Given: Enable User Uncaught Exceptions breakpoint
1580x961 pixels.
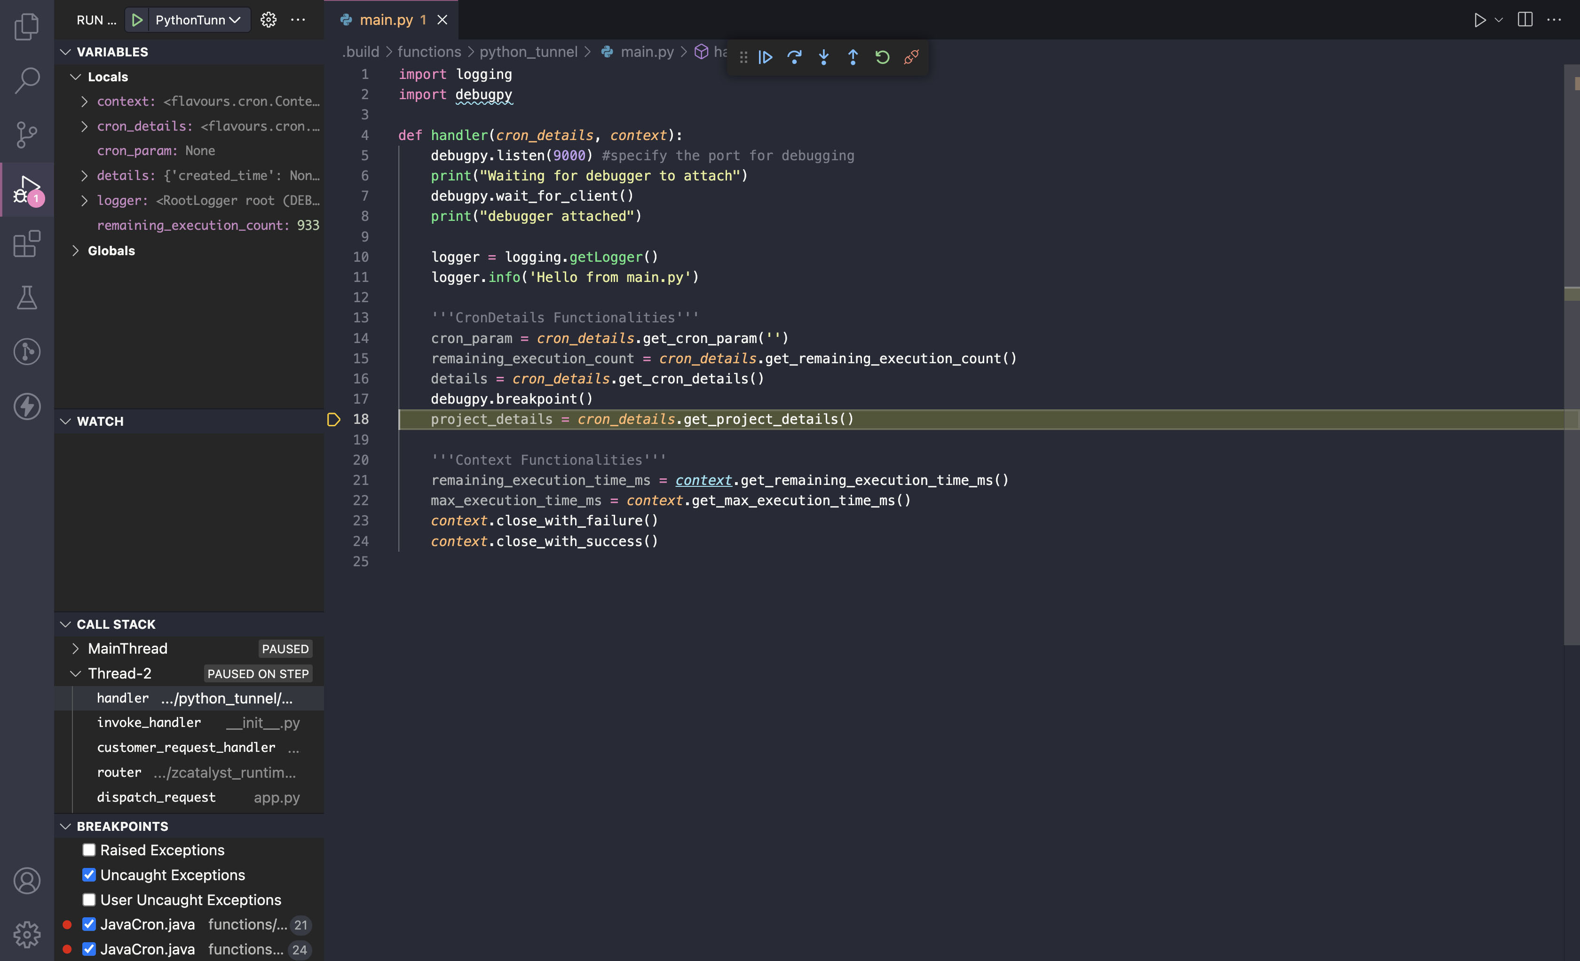Looking at the screenshot, I should (x=89, y=899).
